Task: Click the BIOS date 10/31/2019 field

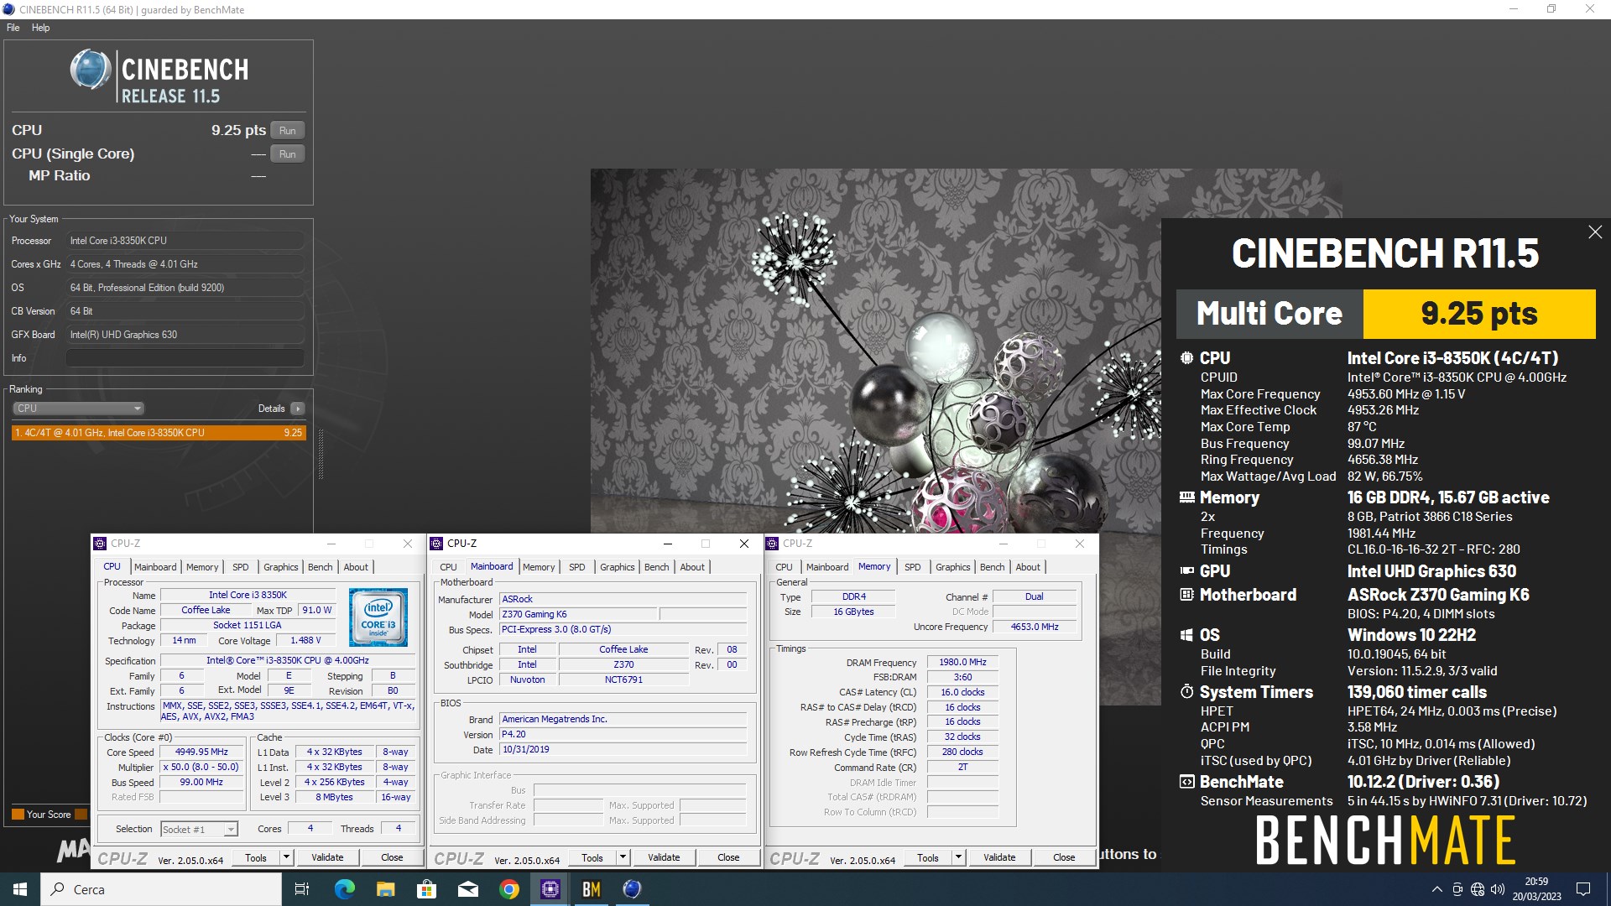Action: (x=623, y=750)
